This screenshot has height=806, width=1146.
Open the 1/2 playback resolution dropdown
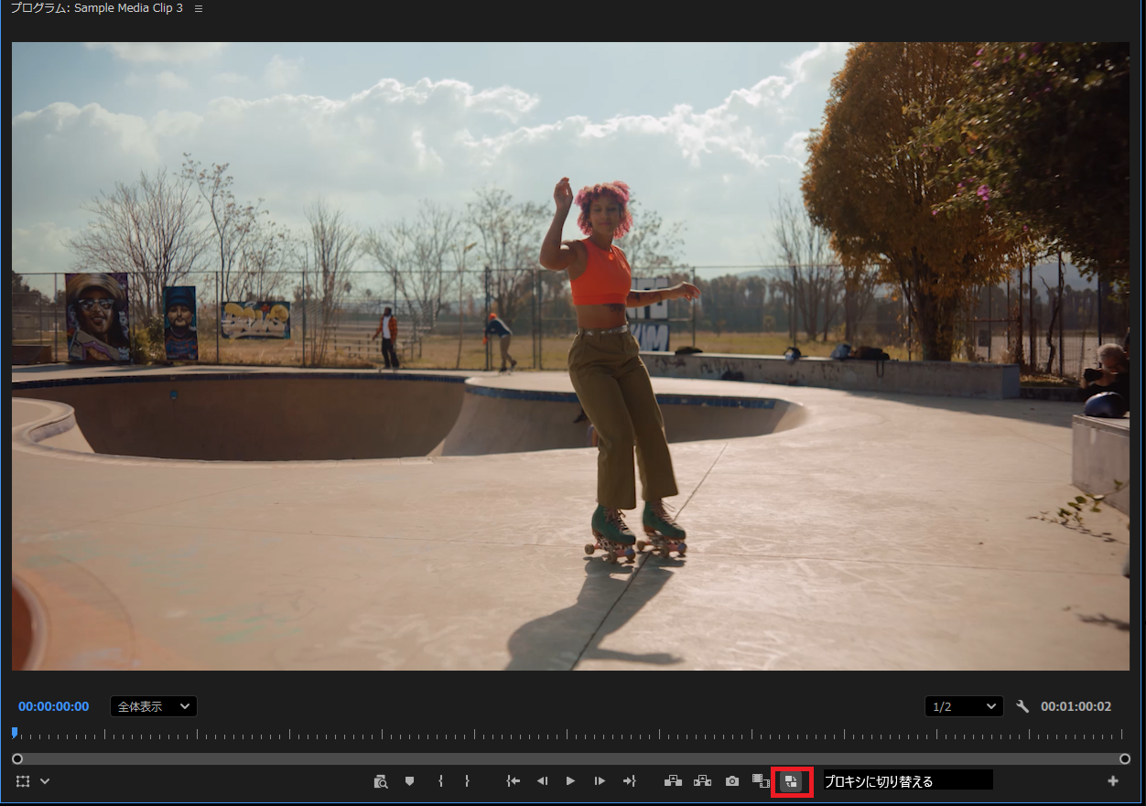point(964,706)
